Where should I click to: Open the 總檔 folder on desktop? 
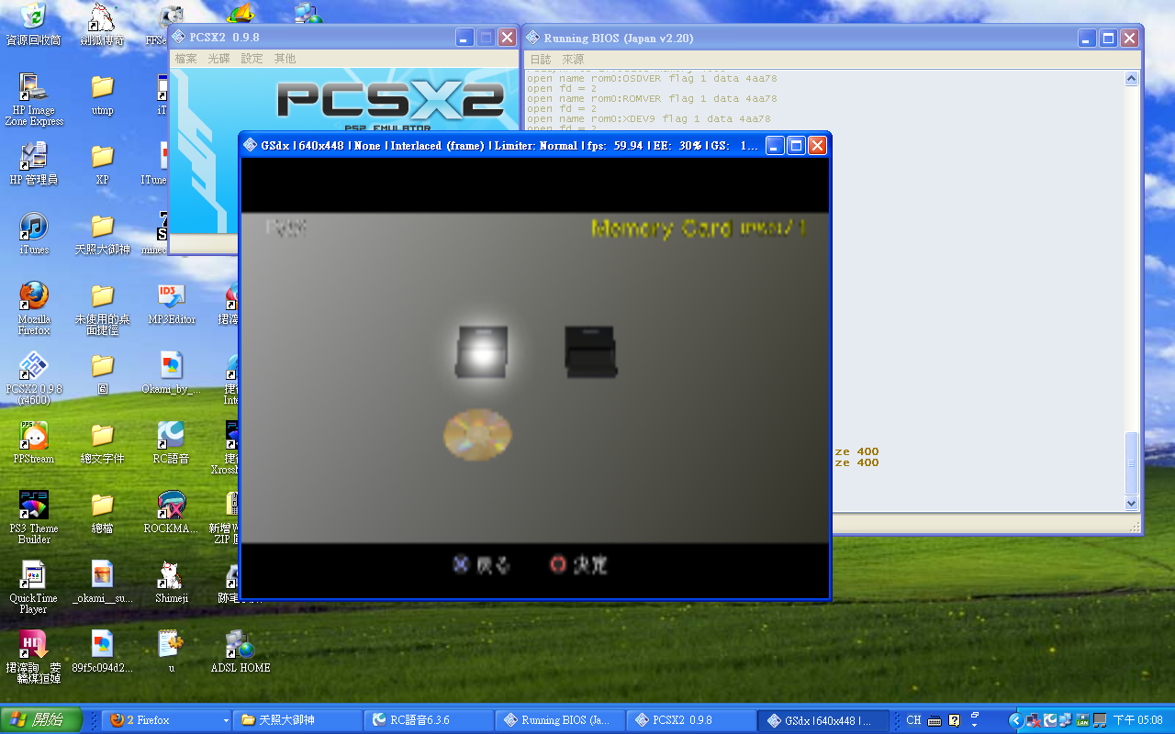coord(103,512)
